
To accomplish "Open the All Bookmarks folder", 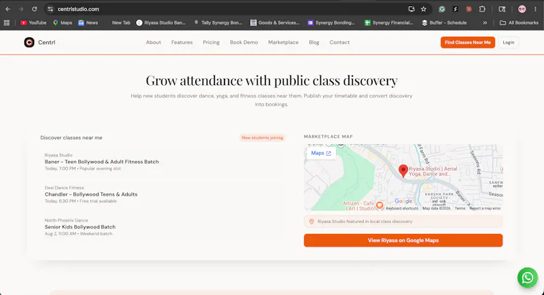I will 519,22.
